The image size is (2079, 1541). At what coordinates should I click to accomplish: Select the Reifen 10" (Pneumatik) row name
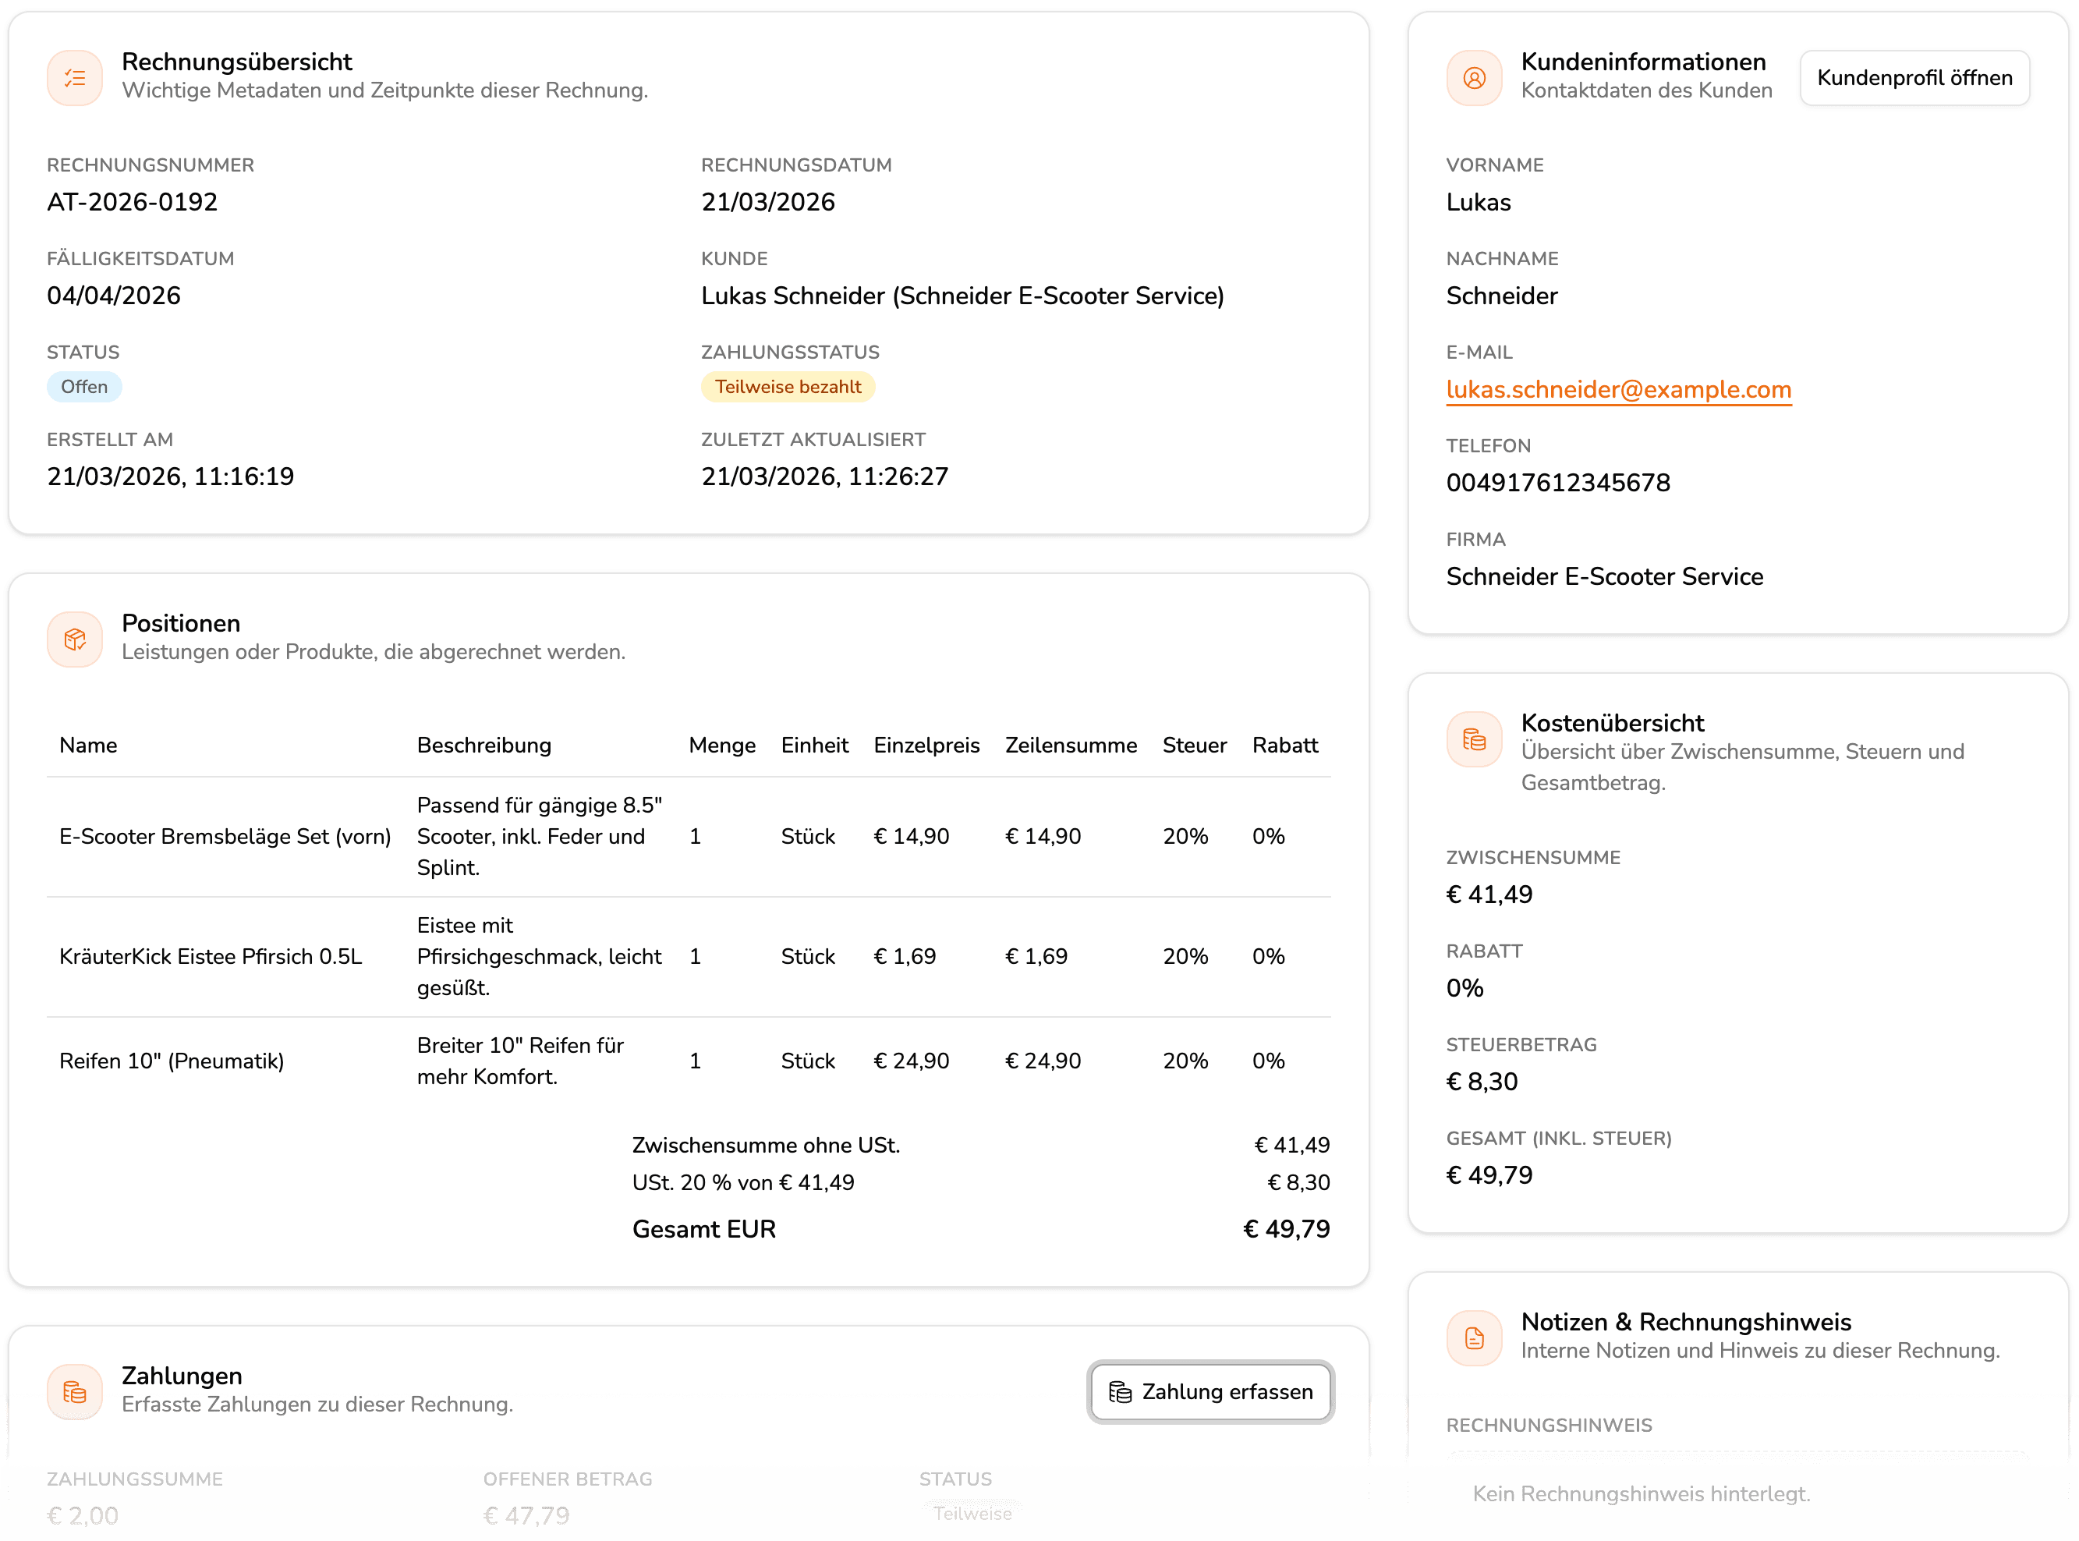point(172,1061)
